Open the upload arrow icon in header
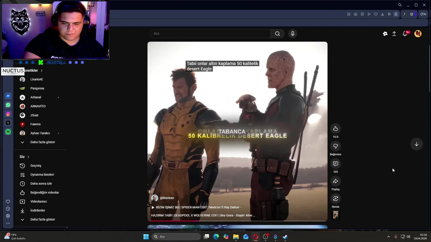Viewport: 431px width, 242px height. [394, 34]
